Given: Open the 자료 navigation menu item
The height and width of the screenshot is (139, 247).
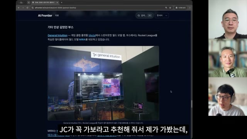Looking at the screenshot, I should (x=57, y=15).
